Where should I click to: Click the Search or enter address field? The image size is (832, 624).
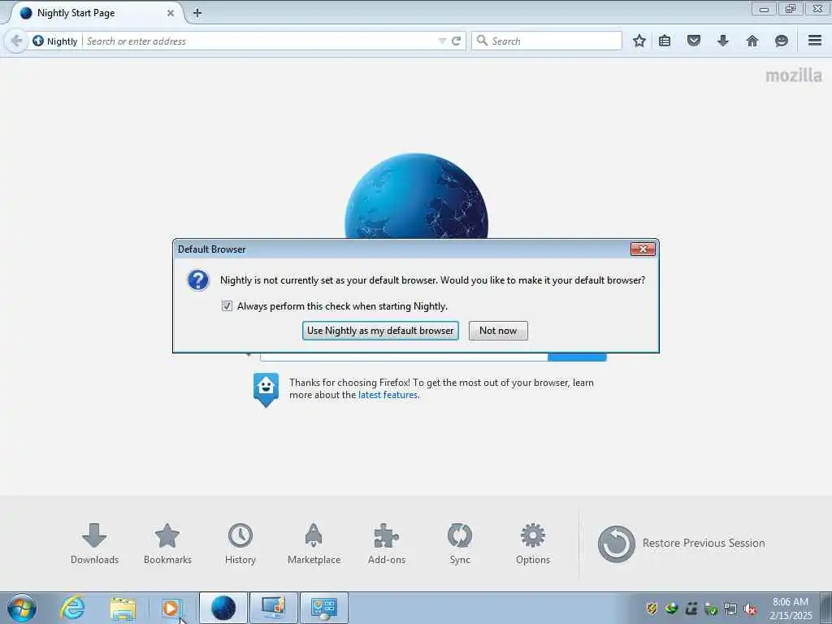point(260,41)
